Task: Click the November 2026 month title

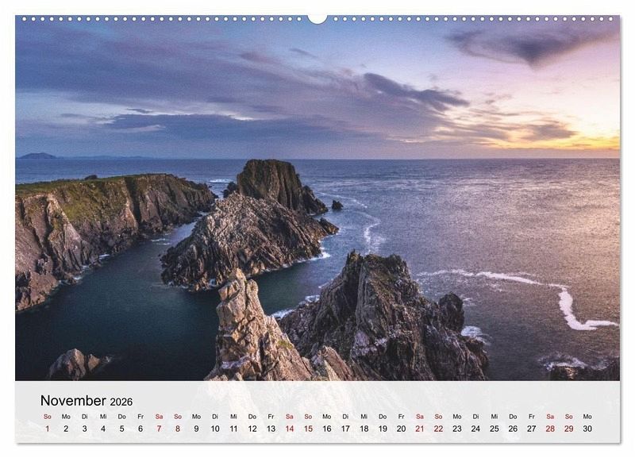Action: coord(86,401)
